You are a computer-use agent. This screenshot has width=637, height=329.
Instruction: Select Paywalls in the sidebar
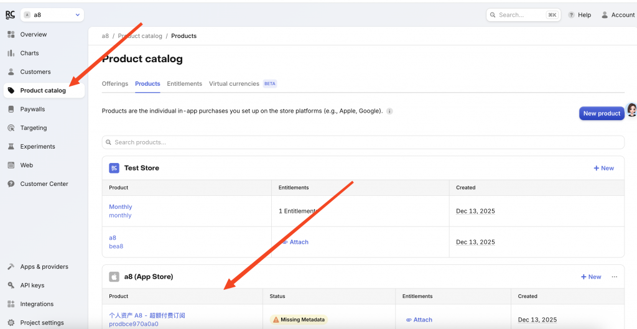(32, 109)
